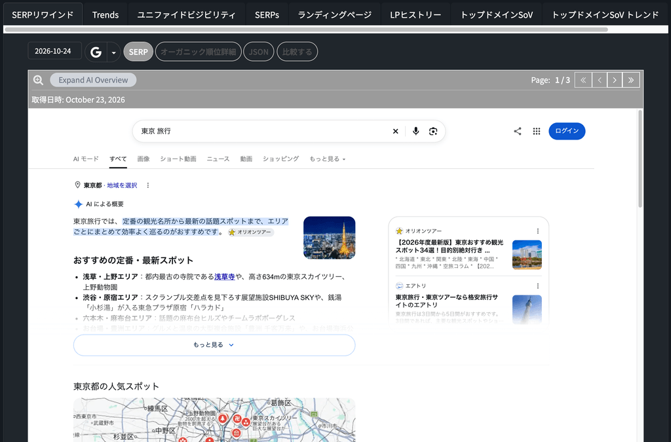
Task: Click the horizontal tab bar scrollbar
Action: [307, 29]
